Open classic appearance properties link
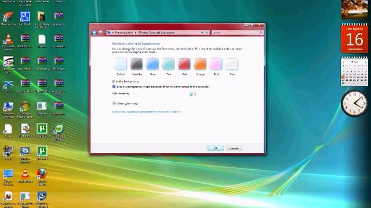This screenshot has height=208, width=371. [x=146, y=112]
